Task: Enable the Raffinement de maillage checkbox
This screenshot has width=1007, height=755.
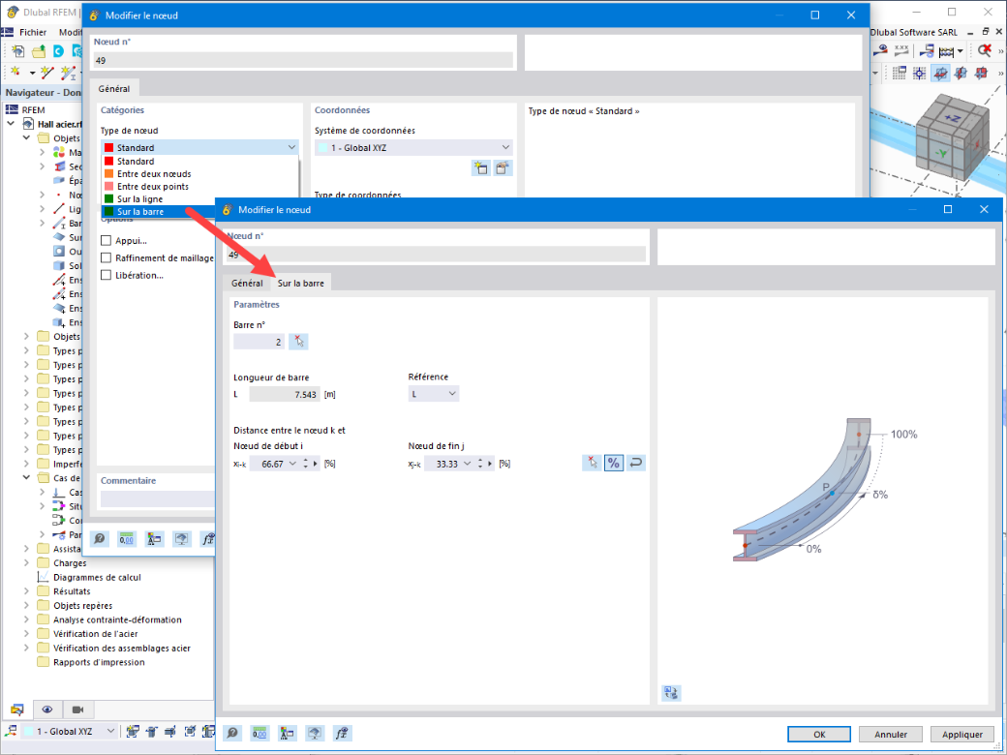Action: pyautogui.click(x=106, y=258)
